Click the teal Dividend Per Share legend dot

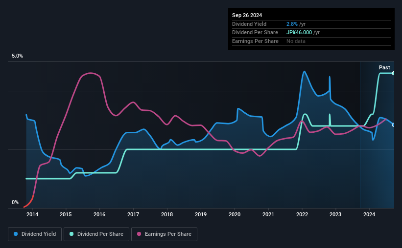click(71, 234)
